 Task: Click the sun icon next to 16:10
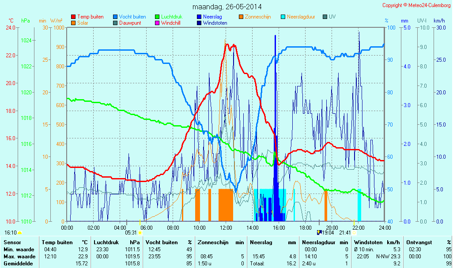click(x=20, y=232)
